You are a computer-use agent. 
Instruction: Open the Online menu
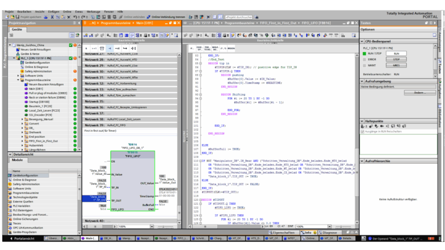click(x=67, y=11)
